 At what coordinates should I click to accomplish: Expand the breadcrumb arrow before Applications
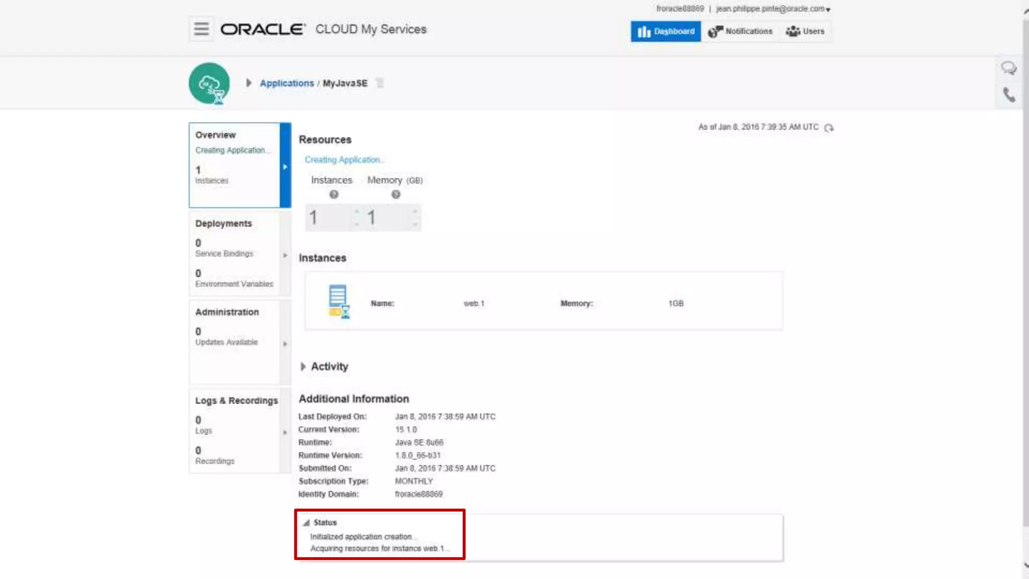tap(248, 83)
